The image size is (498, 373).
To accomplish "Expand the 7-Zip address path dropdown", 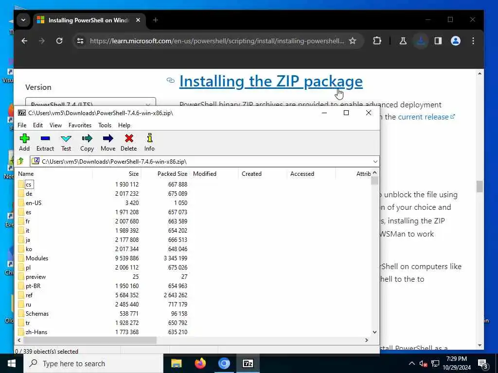I will pos(375,161).
